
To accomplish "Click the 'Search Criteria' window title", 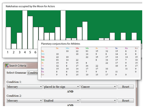I will tap(18, 66).
